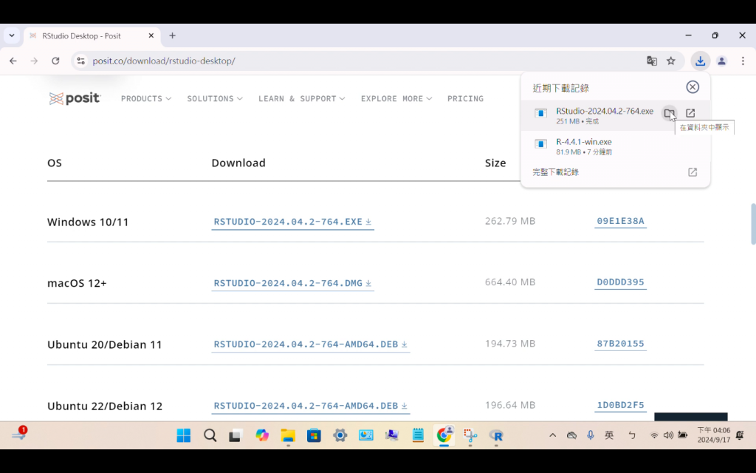Show hidden system tray icons

(552, 435)
